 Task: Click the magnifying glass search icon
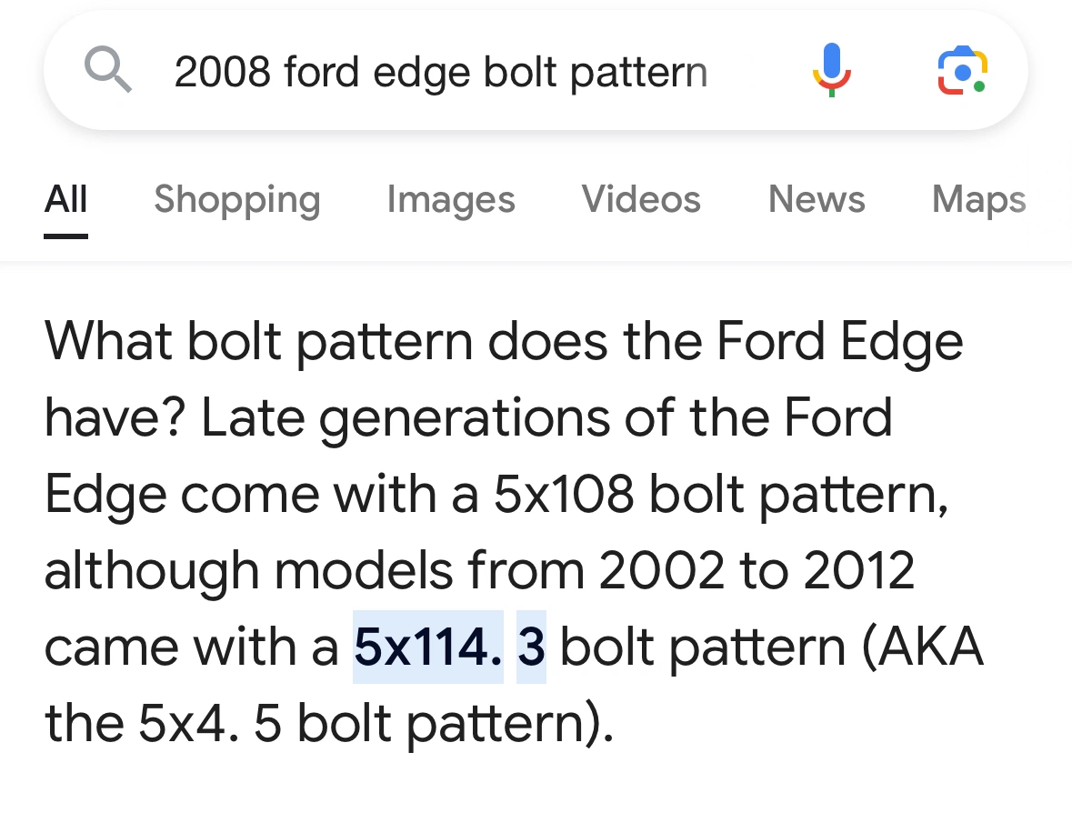click(x=108, y=71)
